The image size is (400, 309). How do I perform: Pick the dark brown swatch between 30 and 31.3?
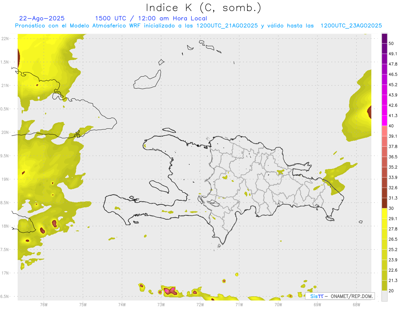[x=384, y=203]
